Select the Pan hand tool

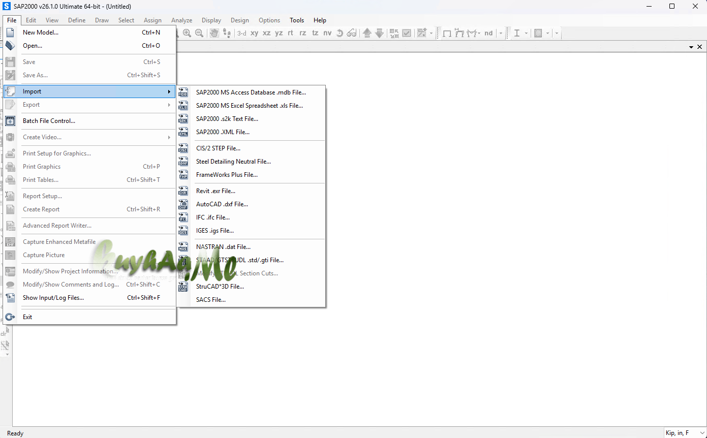[214, 33]
